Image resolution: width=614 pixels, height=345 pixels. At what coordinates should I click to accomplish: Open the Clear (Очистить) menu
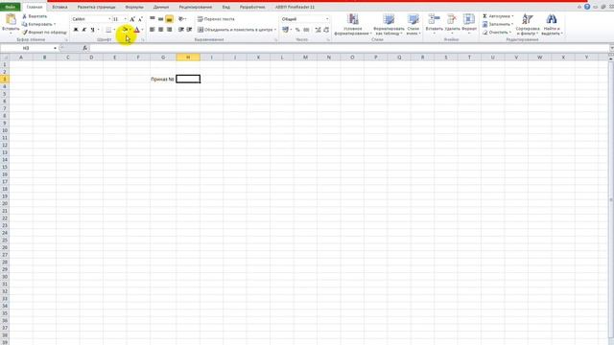(497, 32)
